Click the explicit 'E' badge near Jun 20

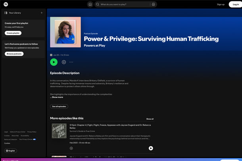pyautogui.click(x=51, y=55)
